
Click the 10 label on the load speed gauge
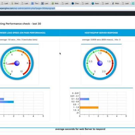coord(21,71)
